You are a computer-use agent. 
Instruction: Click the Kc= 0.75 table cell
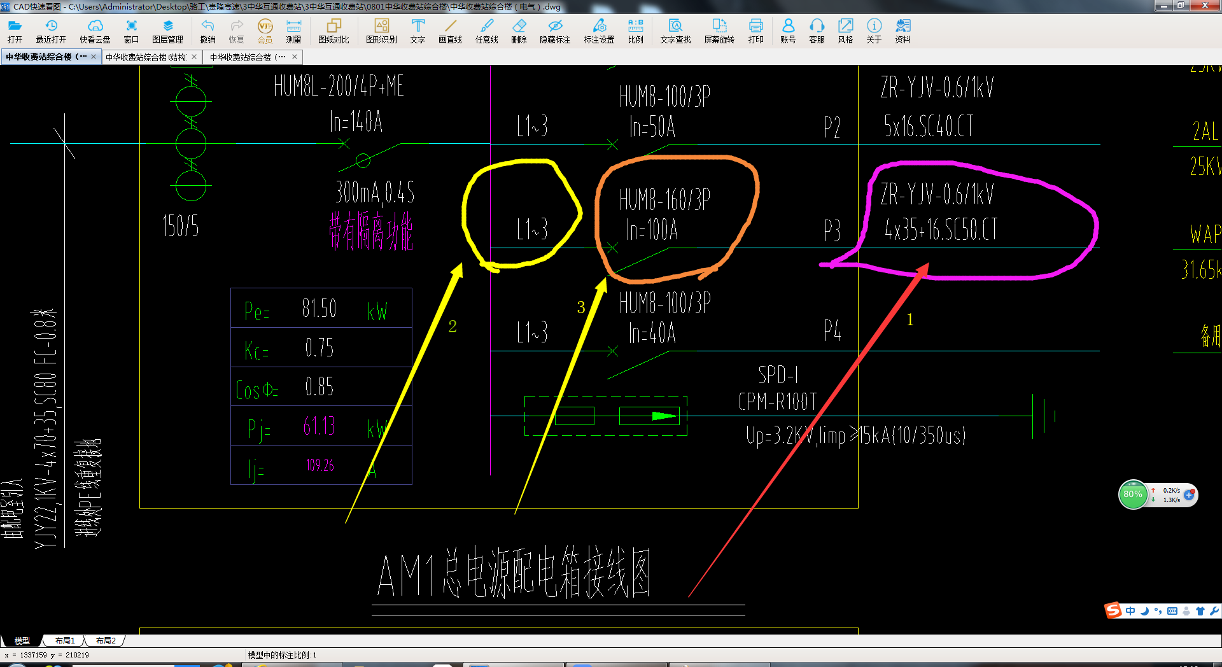321,348
